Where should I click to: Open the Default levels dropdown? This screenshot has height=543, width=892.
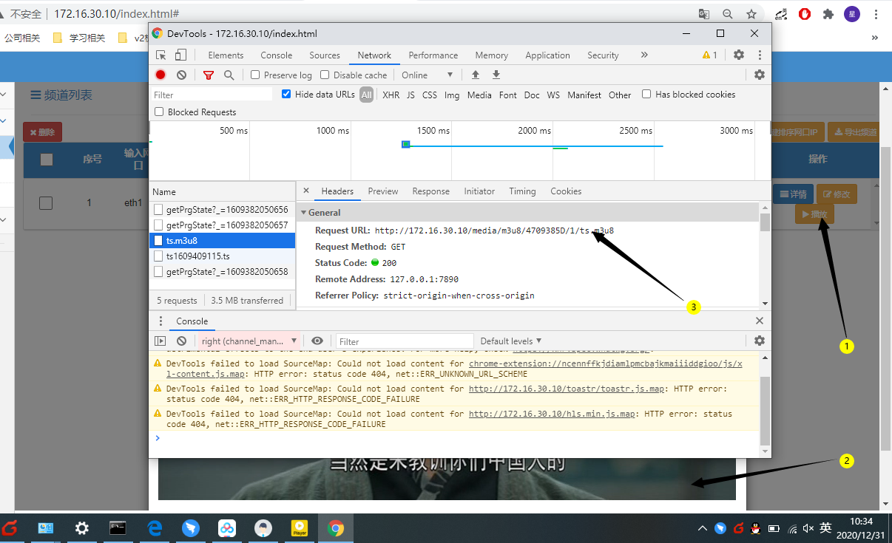510,341
